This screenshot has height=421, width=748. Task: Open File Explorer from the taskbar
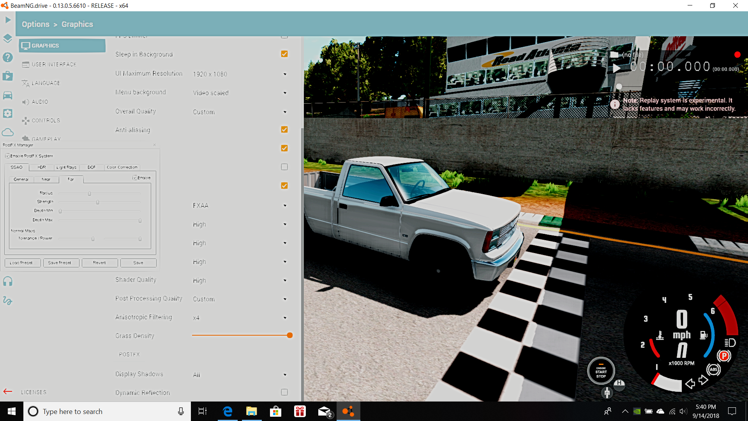pos(252,411)
